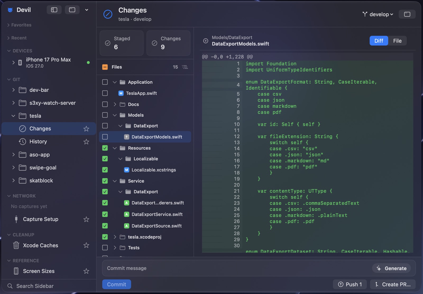The image size is (423, 294).
Task: Expand the iPhone 17 Pro Max device
Action: [13, 62]
